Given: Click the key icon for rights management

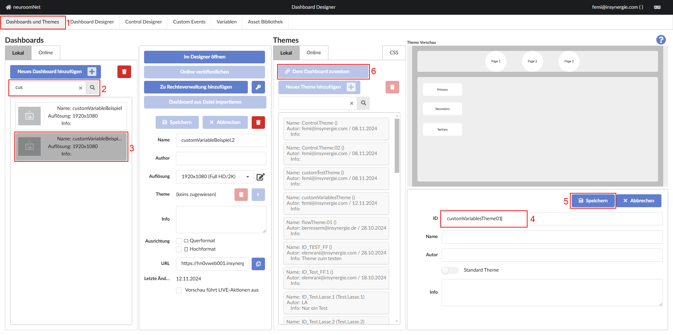Looking at the screenshot, I should (x=258, y=87).
